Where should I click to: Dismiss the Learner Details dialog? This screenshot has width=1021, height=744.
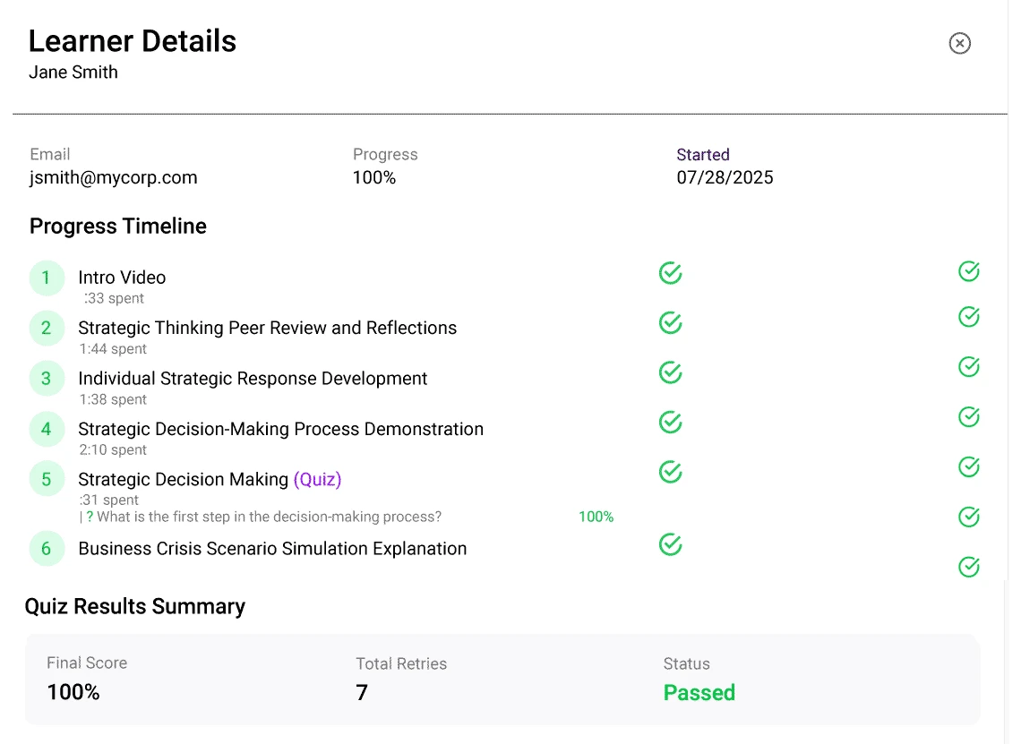tap(959, 43)
